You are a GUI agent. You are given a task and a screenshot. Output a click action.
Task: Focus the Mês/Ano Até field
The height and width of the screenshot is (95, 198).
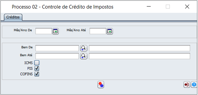click(98, 31)
